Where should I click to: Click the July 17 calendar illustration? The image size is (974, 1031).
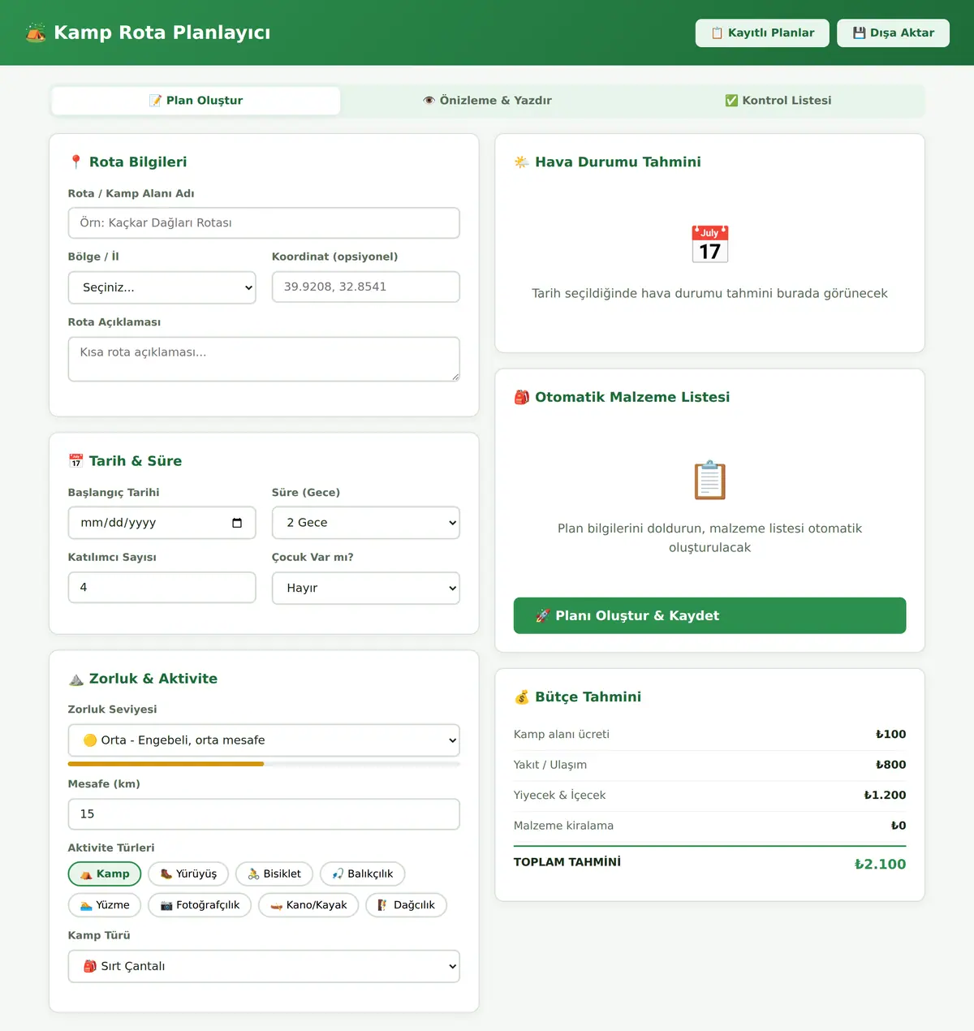pyautogui.click(x=710, y=244)
